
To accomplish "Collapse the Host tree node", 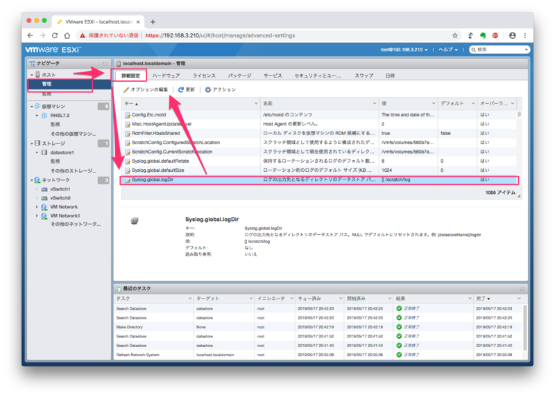I will point(32,75).
